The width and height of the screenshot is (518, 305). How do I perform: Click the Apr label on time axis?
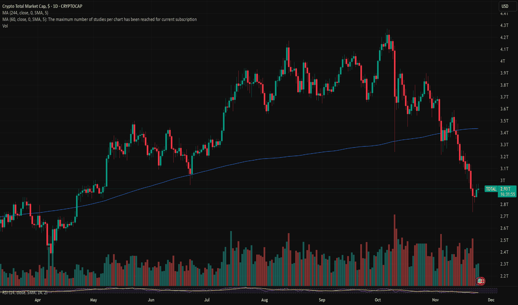(x=38, y=300)
